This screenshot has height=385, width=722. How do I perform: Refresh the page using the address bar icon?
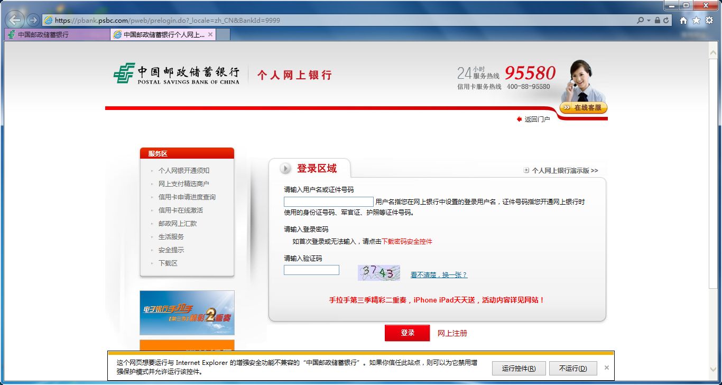pos(667,20)
